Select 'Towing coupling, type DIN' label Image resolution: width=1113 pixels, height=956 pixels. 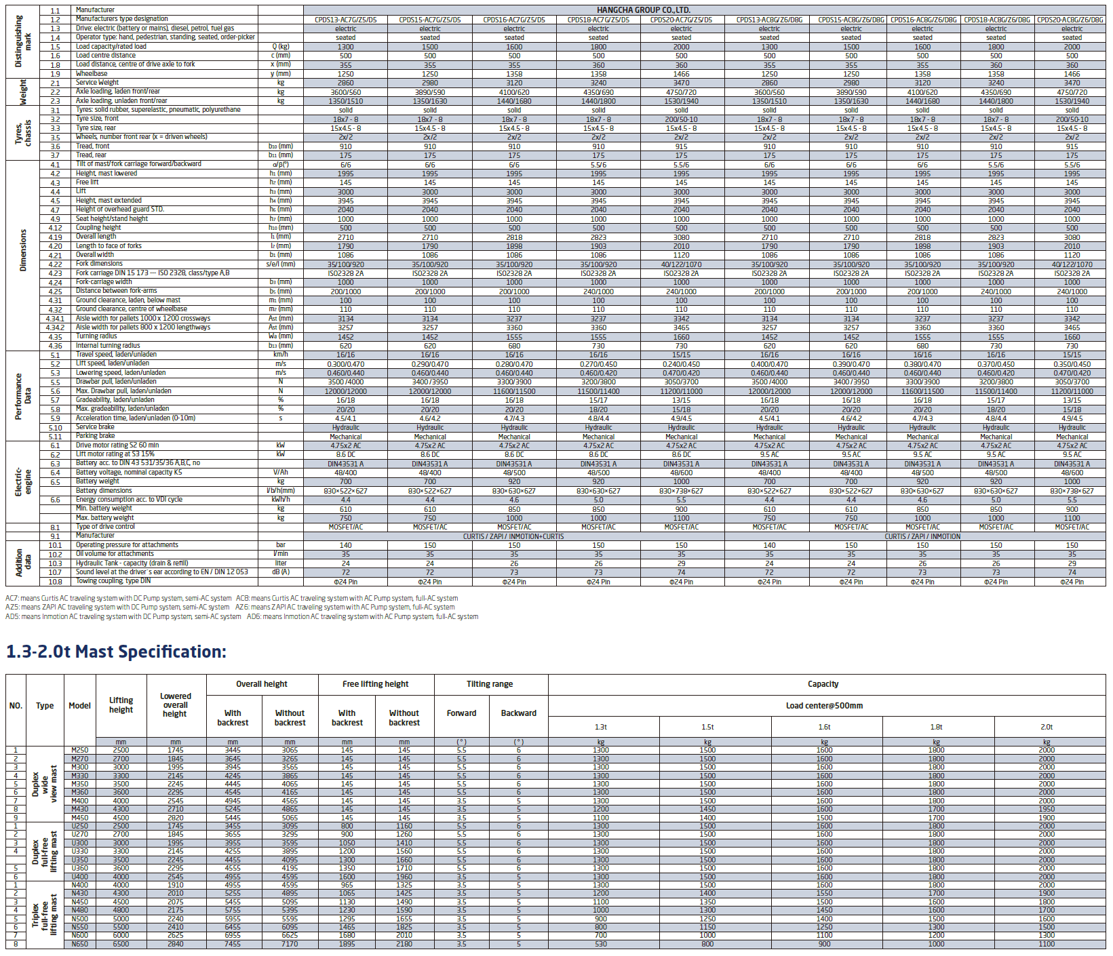(113, 581)
